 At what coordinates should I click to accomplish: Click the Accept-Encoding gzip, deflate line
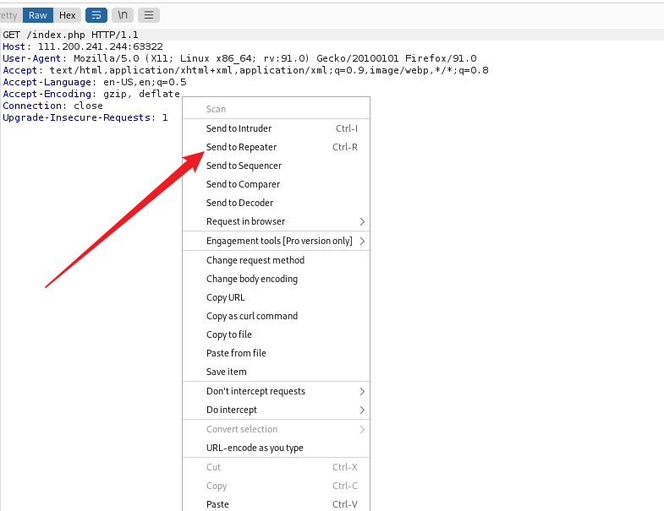(91, 94)
